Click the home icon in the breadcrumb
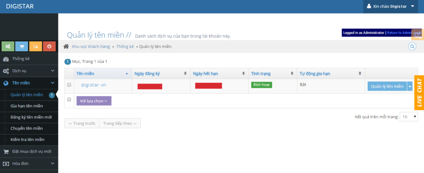The width and height of the screenshot is (424, 173). pyautogui.click(x=66, y=46)
